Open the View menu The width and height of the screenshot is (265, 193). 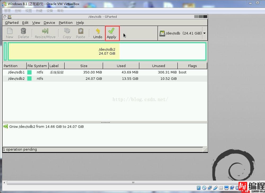pyautogui.click(x=36, y=23)
